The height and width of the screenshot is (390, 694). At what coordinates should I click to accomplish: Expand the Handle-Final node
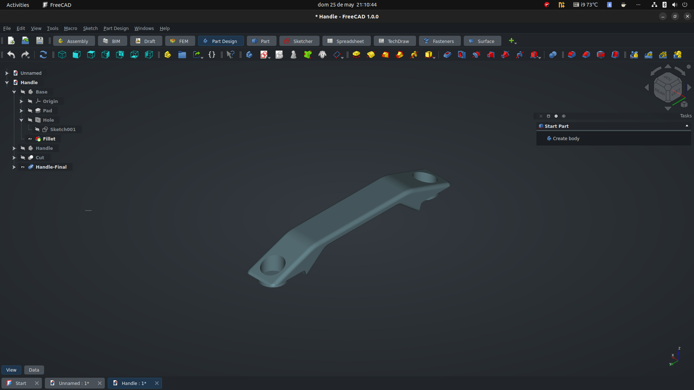pos(14,167)
